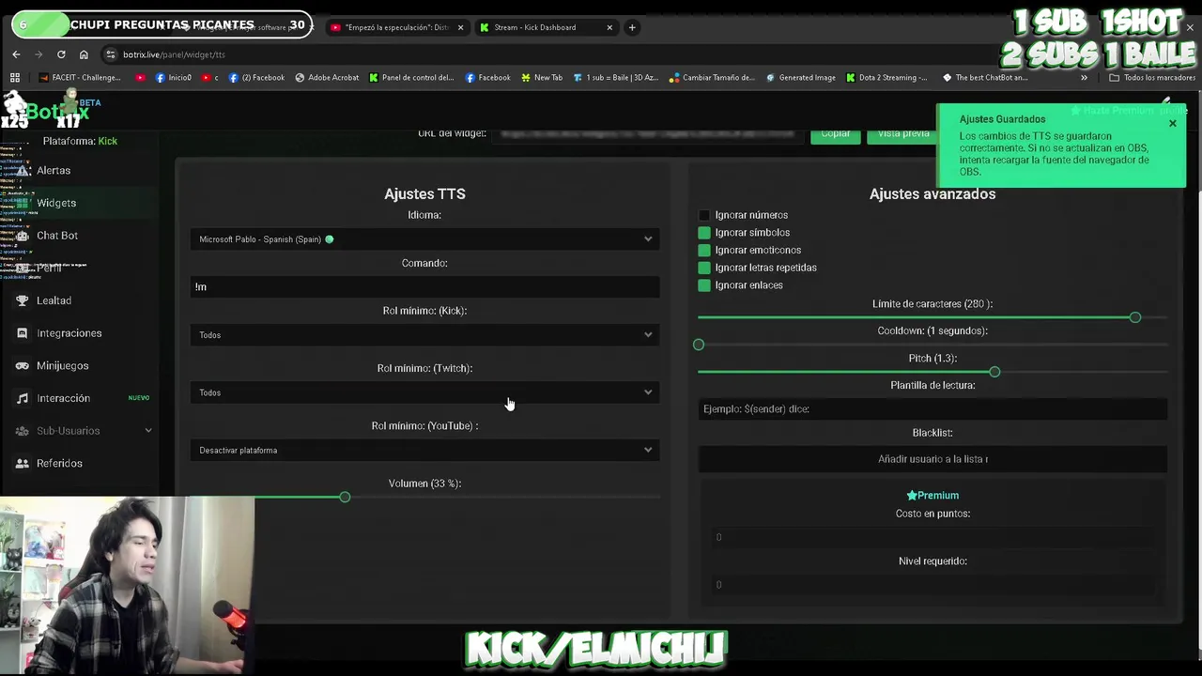Open the Dota 2 Streaming bookmark
Image resolution: width=1202 pixels, height=676 pixels.
point(886,78)
